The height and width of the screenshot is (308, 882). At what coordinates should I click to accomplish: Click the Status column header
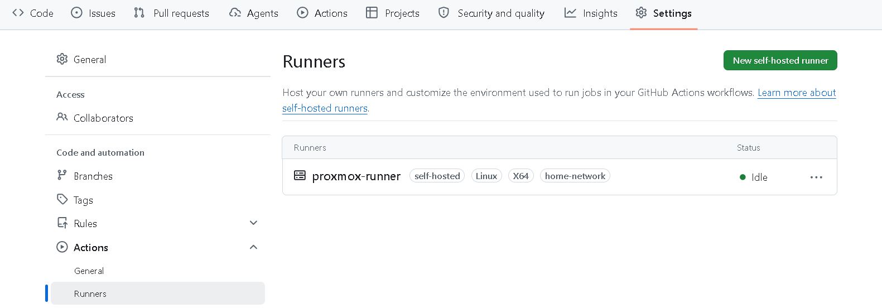pyautogui.click(x=749, y=147)
